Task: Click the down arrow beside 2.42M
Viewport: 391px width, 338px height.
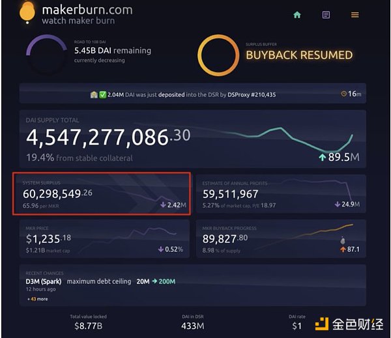Action: click(163, 205)
